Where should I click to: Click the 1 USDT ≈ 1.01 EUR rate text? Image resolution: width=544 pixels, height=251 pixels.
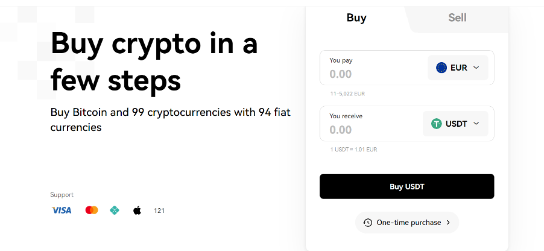point(353,150)
